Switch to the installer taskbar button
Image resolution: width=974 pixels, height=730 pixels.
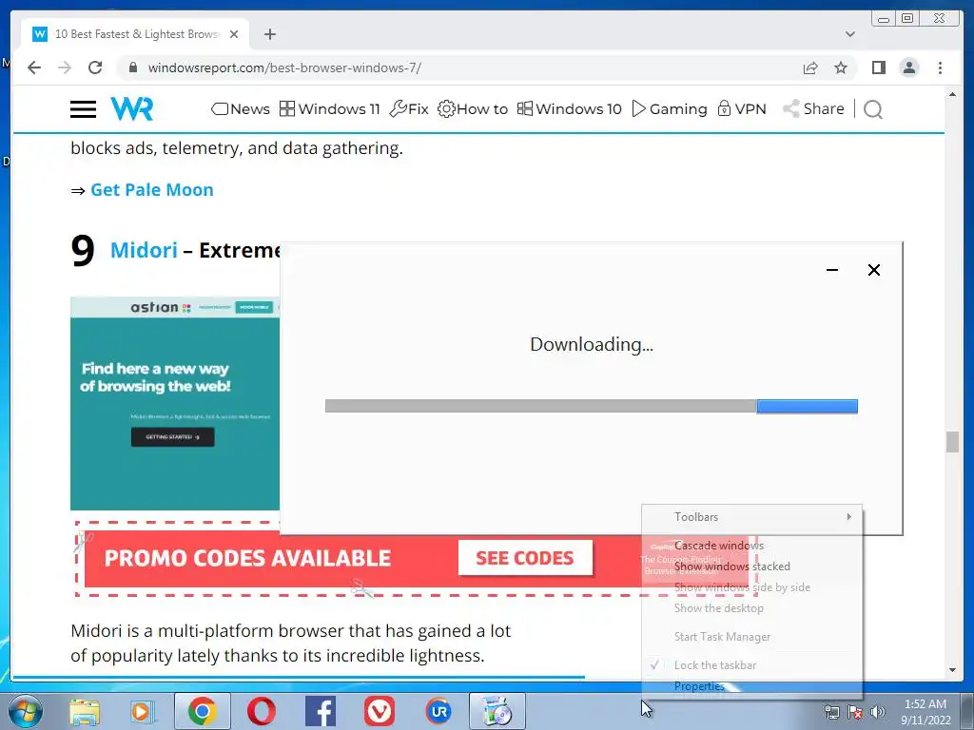coord(497,711)
